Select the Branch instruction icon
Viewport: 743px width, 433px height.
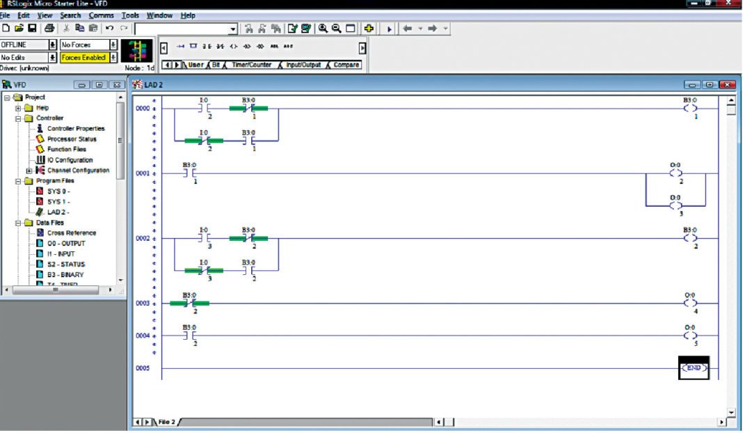tap(192, 46)
